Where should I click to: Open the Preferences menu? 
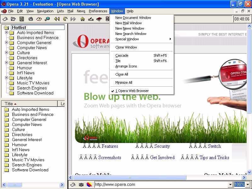(x=98, y=11)
